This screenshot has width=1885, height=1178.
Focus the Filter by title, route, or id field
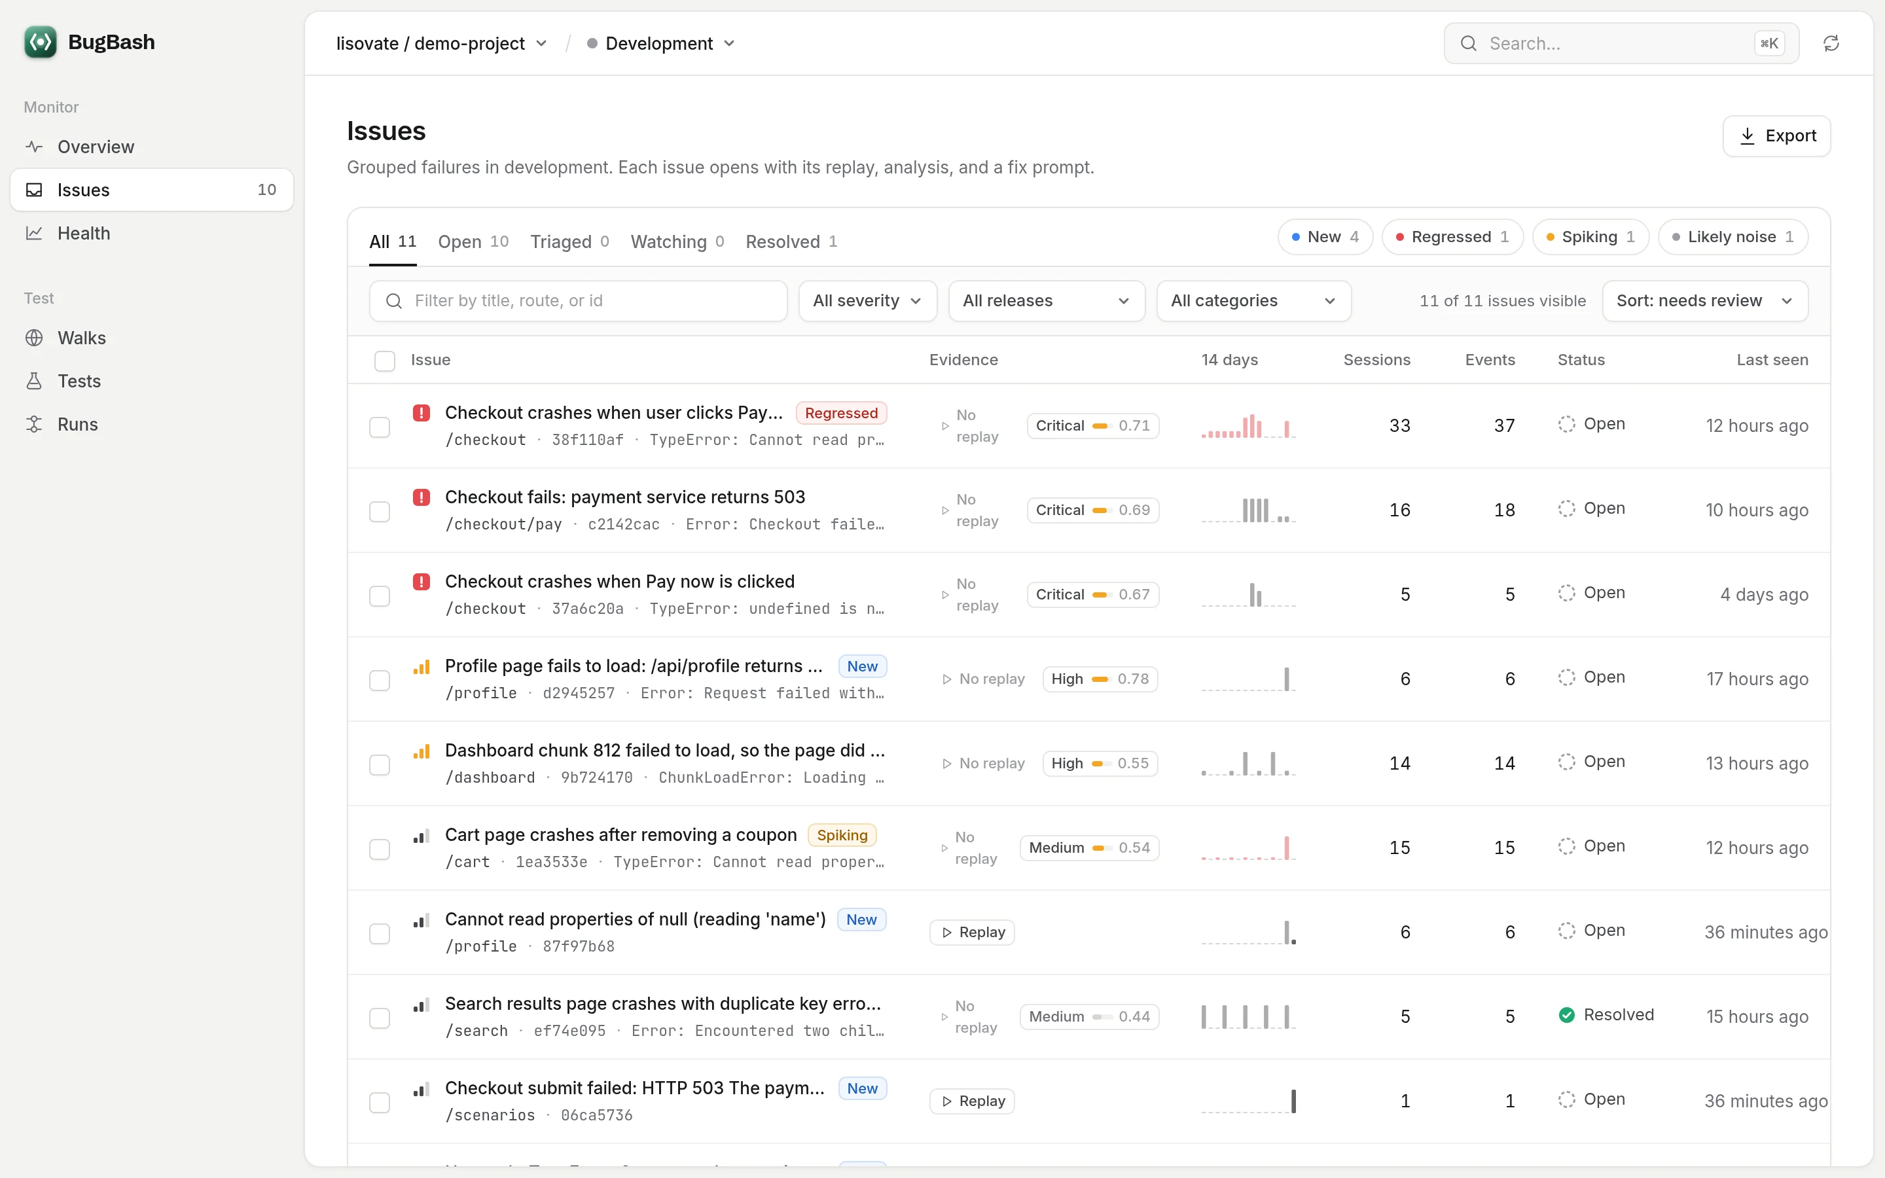point(578,301)
